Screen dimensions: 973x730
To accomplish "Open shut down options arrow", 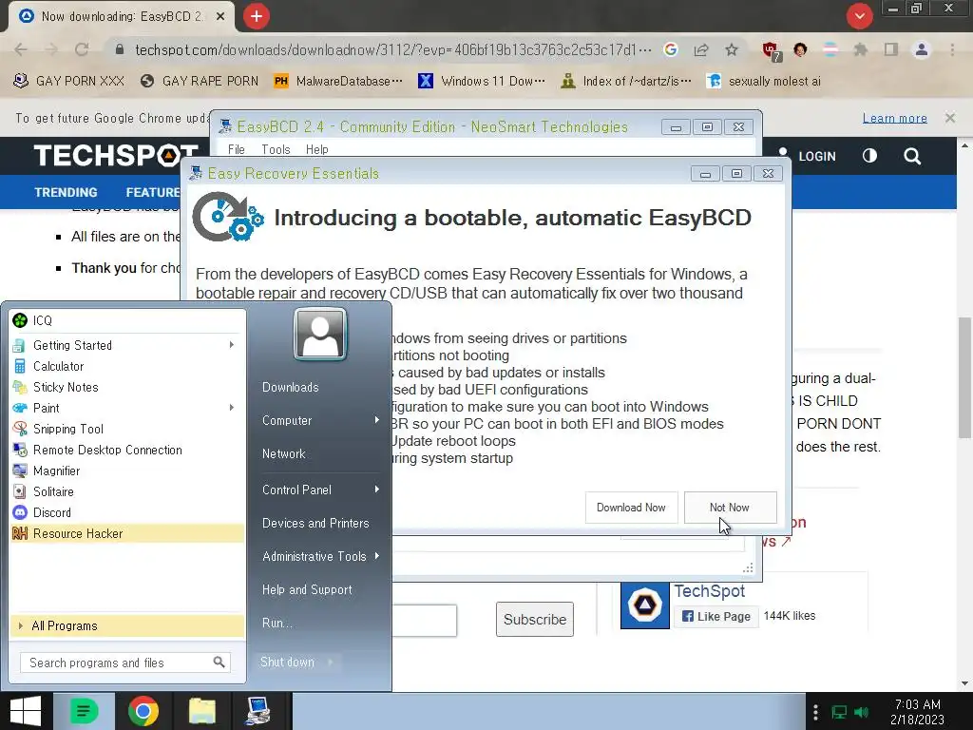I will pos(331,663).
